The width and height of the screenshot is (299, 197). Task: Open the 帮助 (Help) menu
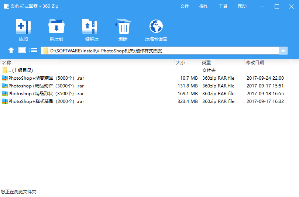click(x=242, y=6)
